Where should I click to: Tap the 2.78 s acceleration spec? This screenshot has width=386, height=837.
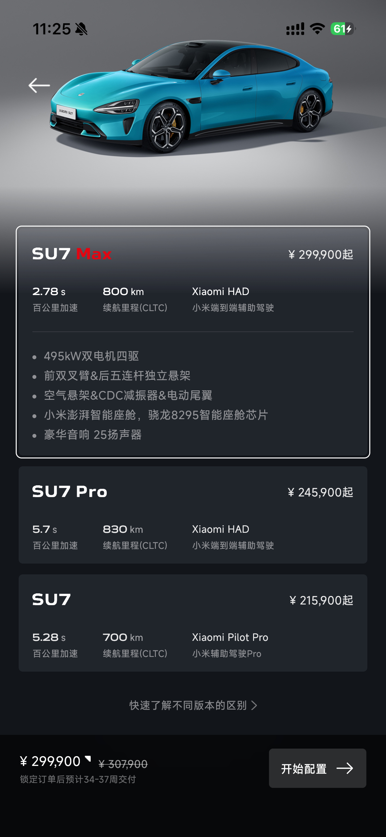pos(49,291)
